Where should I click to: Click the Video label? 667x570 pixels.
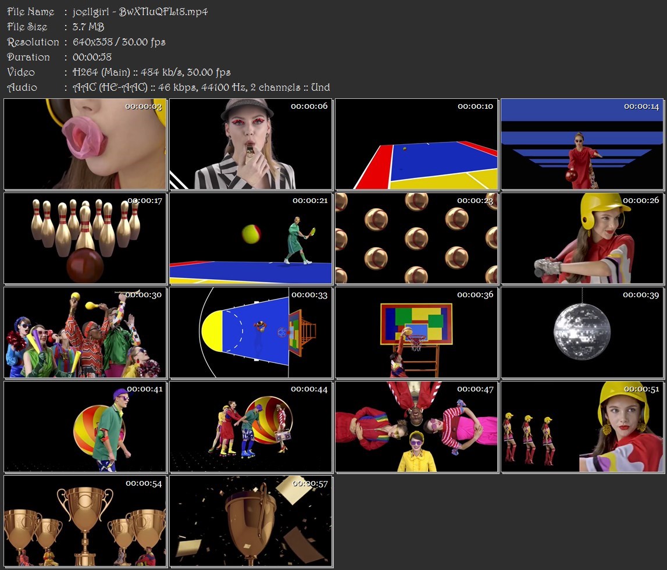(x=21, y=72)
